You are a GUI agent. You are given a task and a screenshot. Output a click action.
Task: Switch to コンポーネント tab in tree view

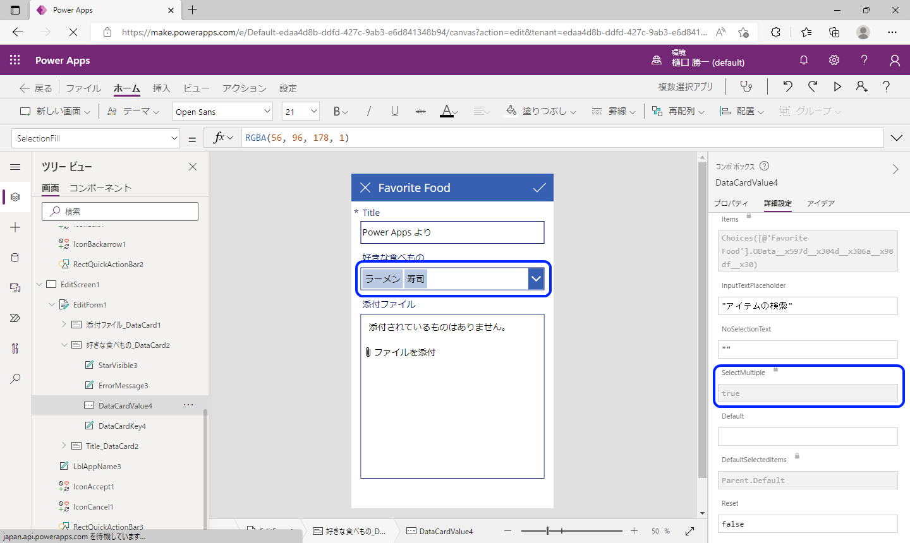click(x=100, y=188)
